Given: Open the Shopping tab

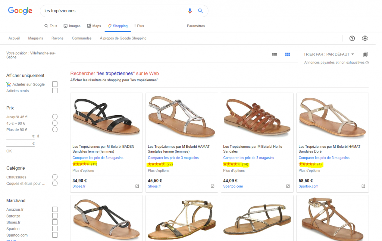Looking at the screenshot, I should click(x=118, y=26).
